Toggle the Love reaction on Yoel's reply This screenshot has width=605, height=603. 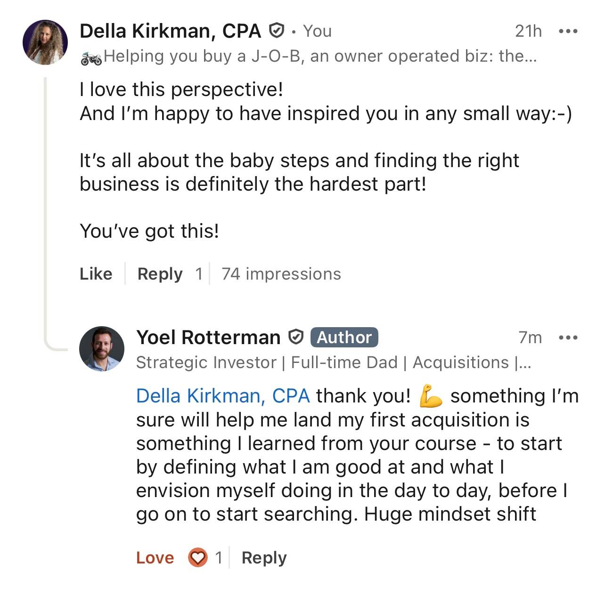coord(155,558)
